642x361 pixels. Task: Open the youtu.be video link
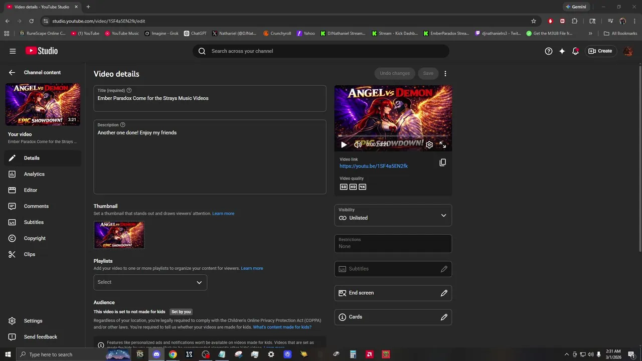tap(374, 166)
